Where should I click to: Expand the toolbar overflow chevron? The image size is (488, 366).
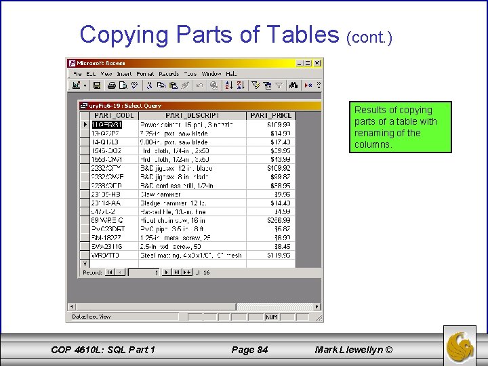319,85
